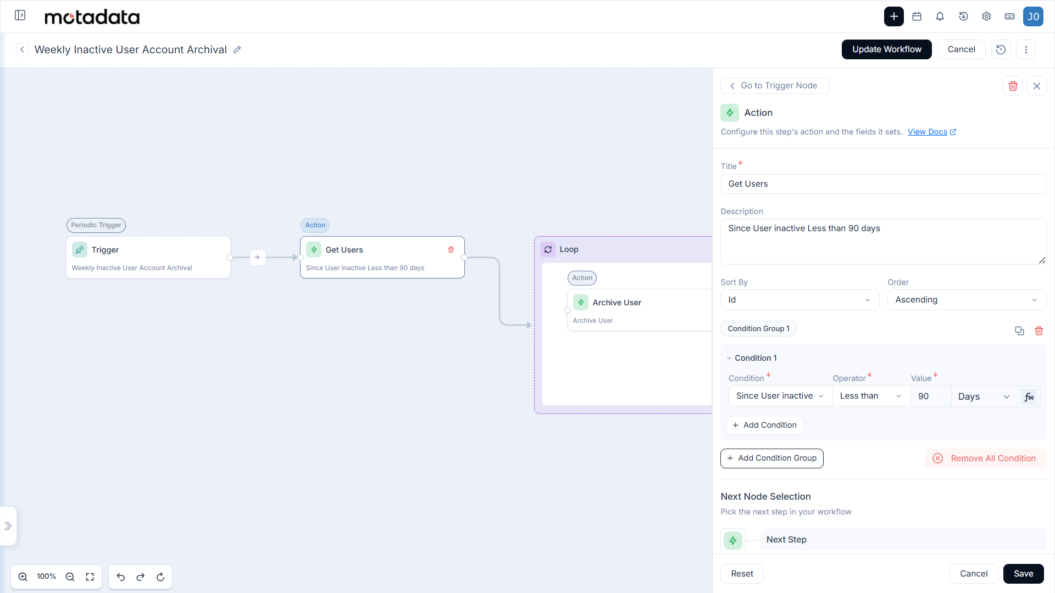Click Add Condition button
This screenshot has height=593, width=1055.
click(x=764, y=425)
